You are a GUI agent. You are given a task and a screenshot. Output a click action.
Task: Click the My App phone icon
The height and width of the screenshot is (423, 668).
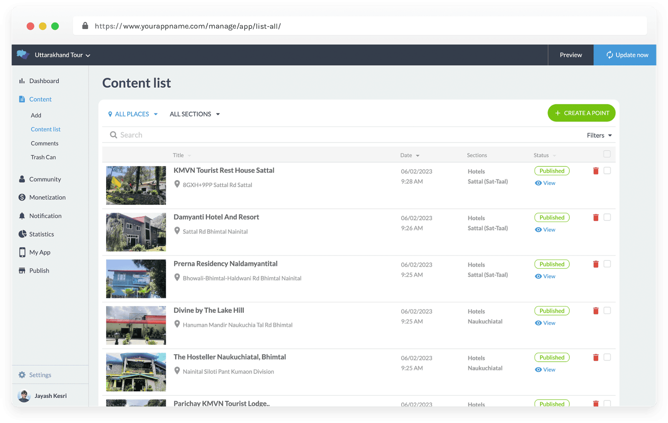click(22, 252)
